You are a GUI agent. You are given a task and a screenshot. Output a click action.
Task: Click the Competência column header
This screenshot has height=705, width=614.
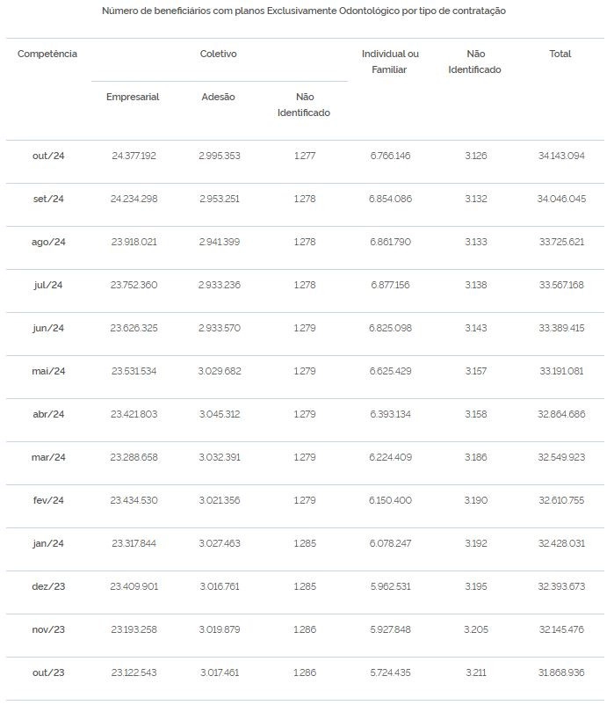(47, 54)
